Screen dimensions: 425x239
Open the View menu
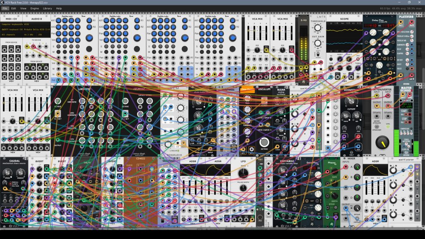tap(23, 8)
